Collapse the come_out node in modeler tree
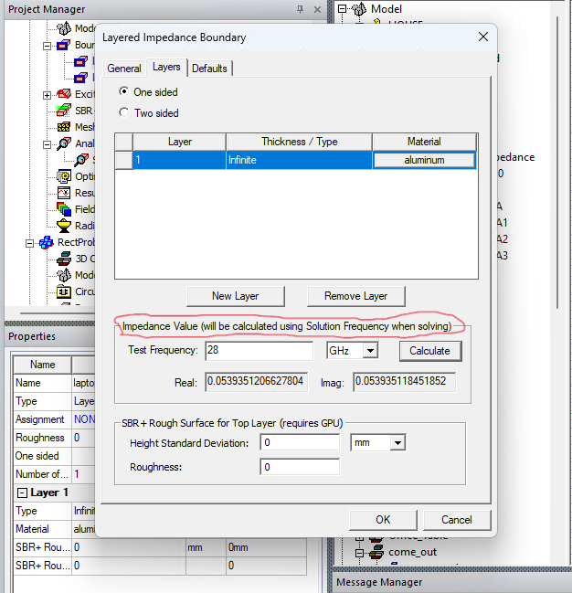This screenshot has height=593, width=572. pyautogui.click(x=359, y=553)
